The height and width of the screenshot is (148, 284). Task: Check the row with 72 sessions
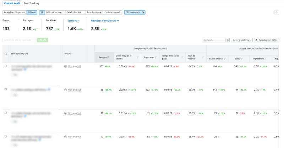[6, 136]
